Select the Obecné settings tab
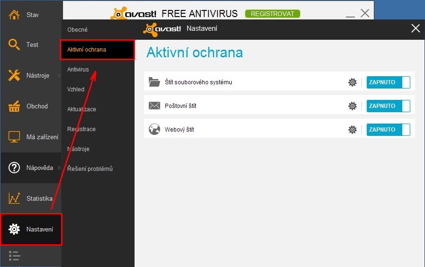Image resolution: width=425 pixels, height=267 pixels. (77, 29)
